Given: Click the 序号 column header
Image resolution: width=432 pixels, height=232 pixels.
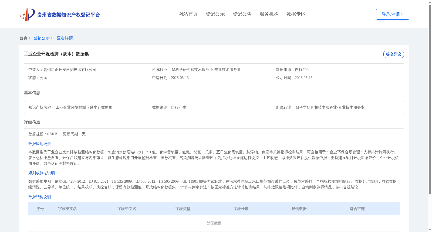Looking at the screenshot, I should 40,209.
